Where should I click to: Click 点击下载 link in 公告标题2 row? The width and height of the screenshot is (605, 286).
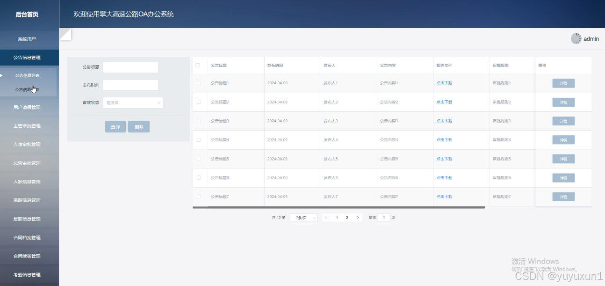click(x=444, y=102)
